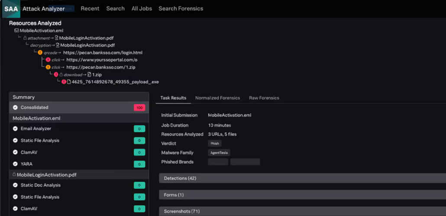The height and width of the screenshot is (216, 446).
Task: Click the SAA logo icon
Action: click(x=11, y=9)
